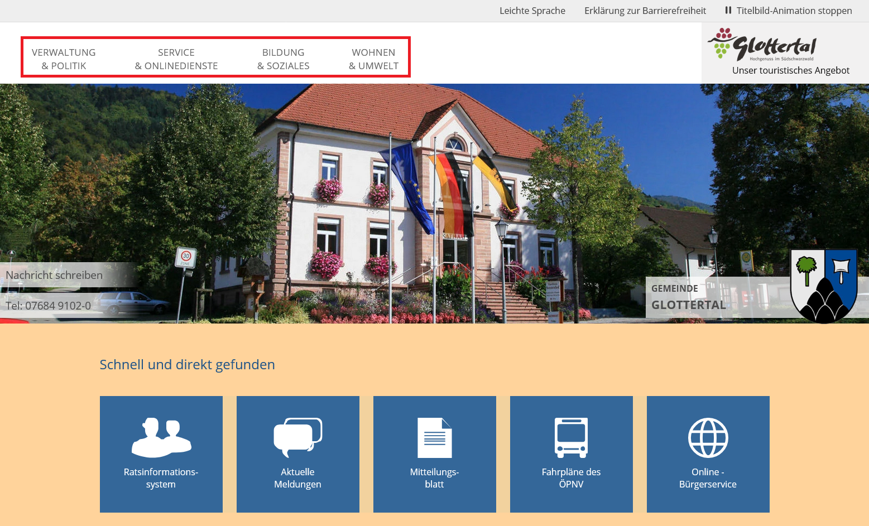This screenshot has height=526, width=869.
Task: Open Aktuelle Meldungen speech bubble icon
Action: [297, 437]
